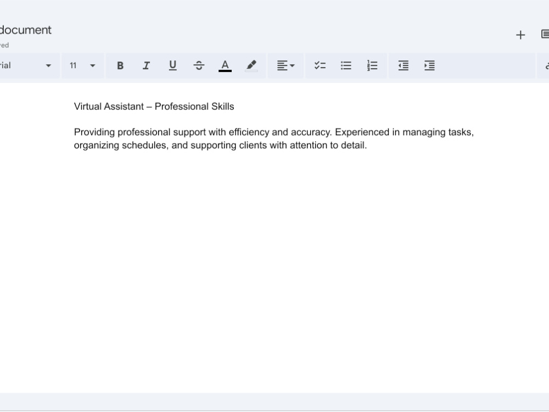Image resolution: width=549 pixels, height=412 pixels.
Task: Click the plus icon at top right
Action: pos(520,35)
